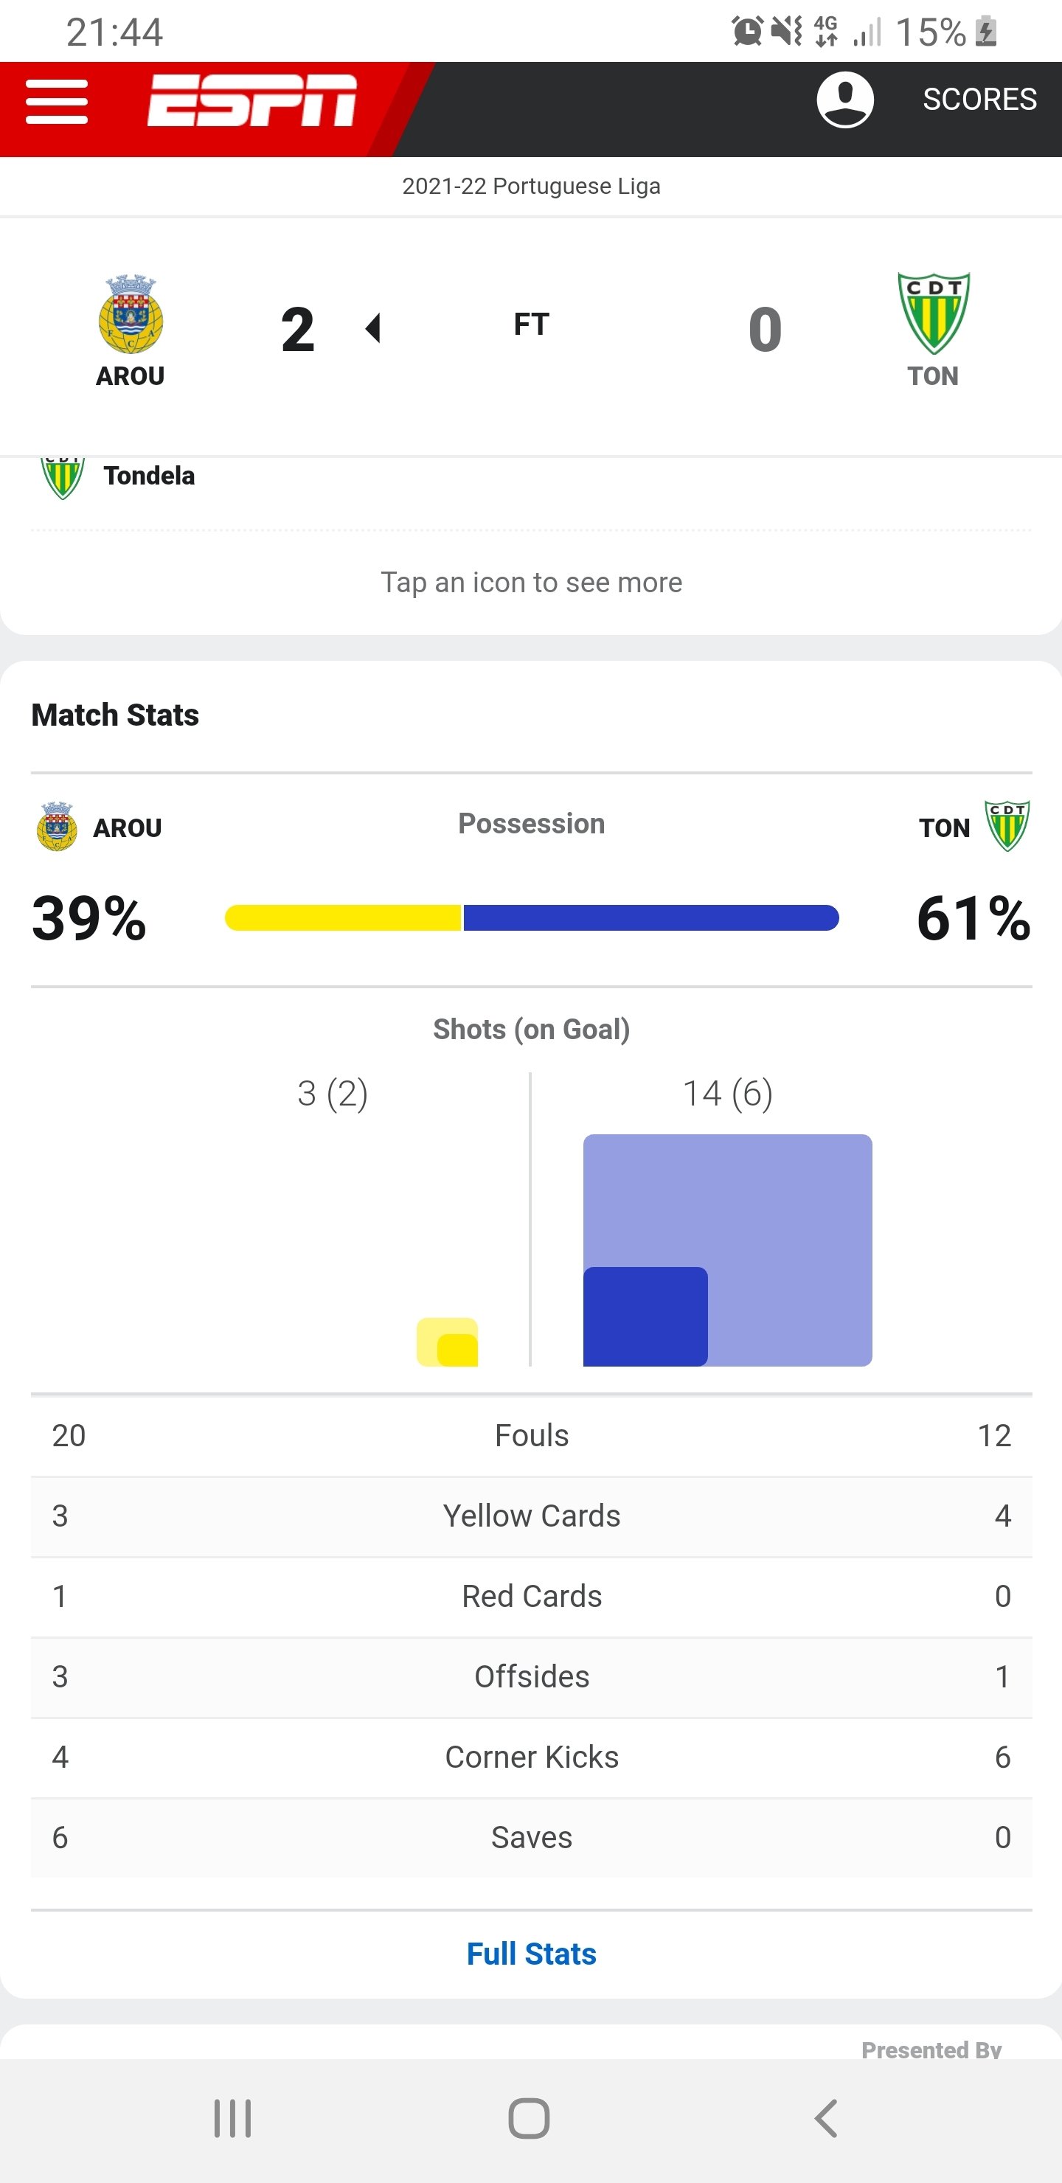Open the user profile icon
The image size is (1062, 2183).
(844, 100)
